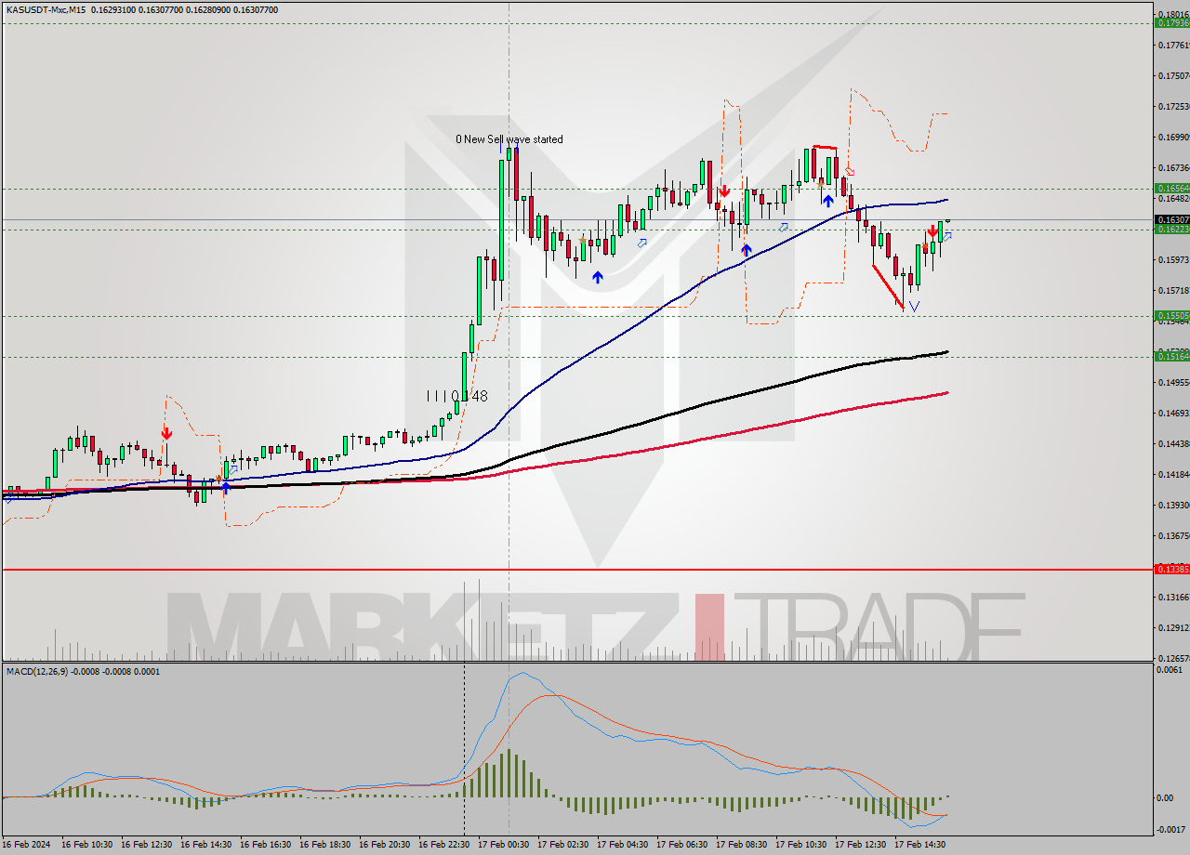This screenshot has width=1190, height=855.
Task: Click the 0.15973 price axis label
Action: (x=1172, y=260)
